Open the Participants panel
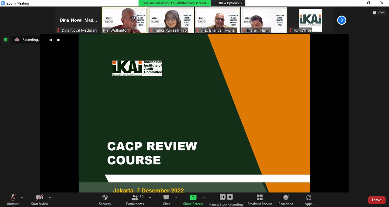 click(x=135, y=200)
